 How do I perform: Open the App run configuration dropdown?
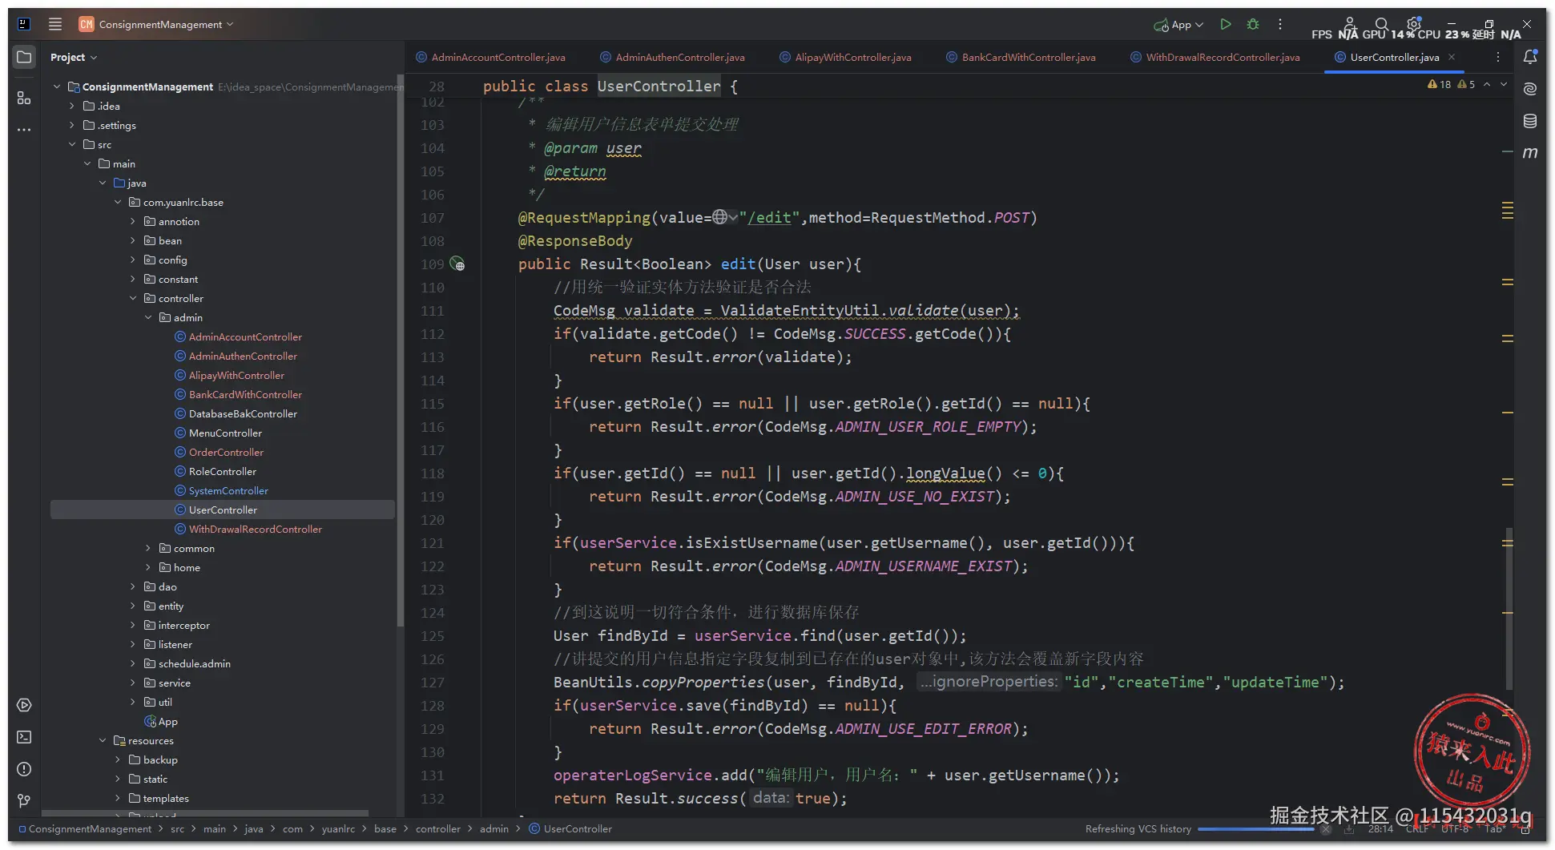1178,24
